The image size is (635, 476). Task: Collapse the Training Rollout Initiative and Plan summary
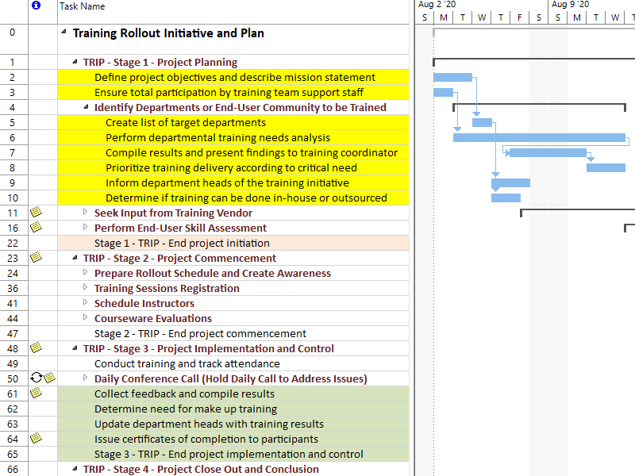coord(64,33)
